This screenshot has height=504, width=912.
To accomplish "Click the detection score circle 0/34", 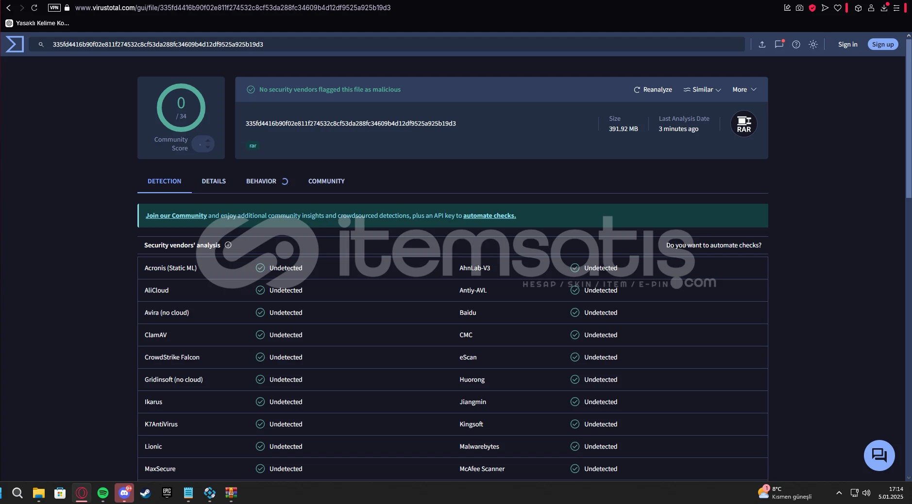I will (x=181, y=108).
